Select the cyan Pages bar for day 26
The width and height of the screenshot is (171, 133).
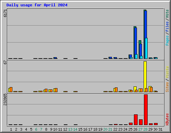pos(136,57)
